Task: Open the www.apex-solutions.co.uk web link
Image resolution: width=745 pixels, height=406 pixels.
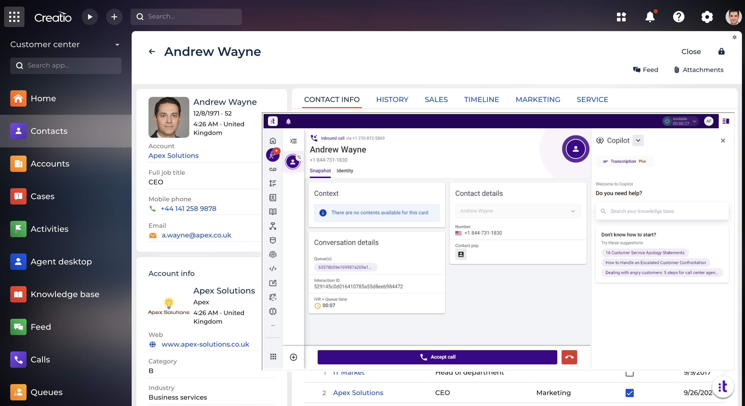Action: point(205,344)
